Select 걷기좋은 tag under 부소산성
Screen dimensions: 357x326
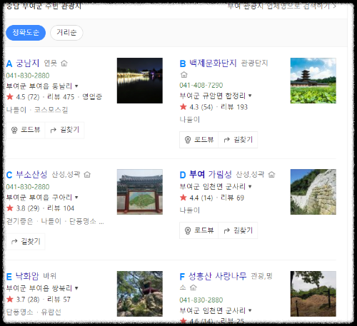pos(19,221)
